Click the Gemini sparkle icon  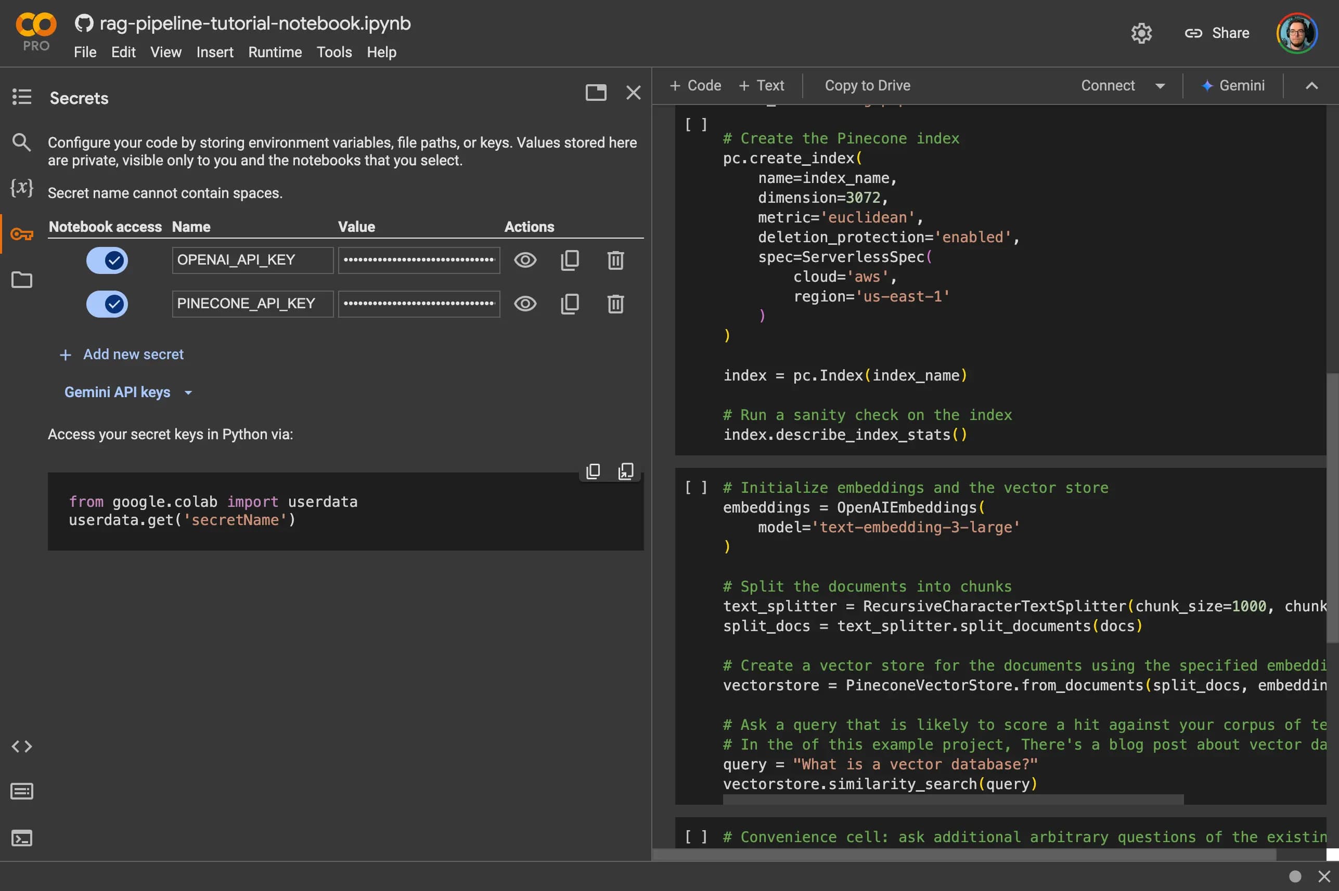click(x=1206, y=86)
